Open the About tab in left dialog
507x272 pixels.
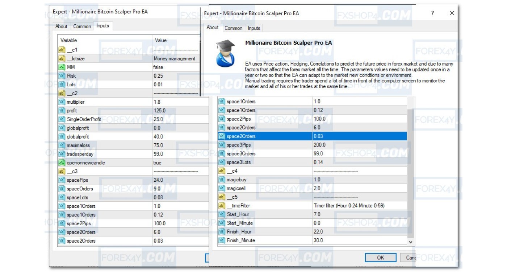(x=61, y=26)
